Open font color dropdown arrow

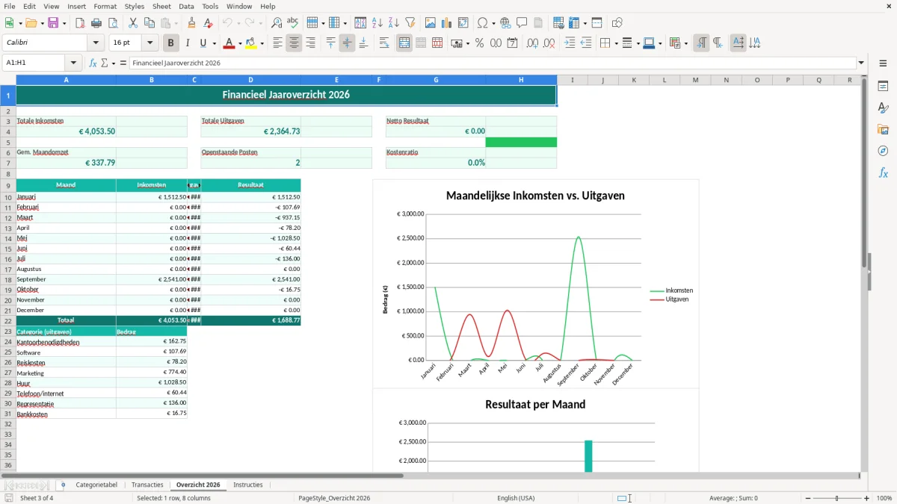coord(239,43)
